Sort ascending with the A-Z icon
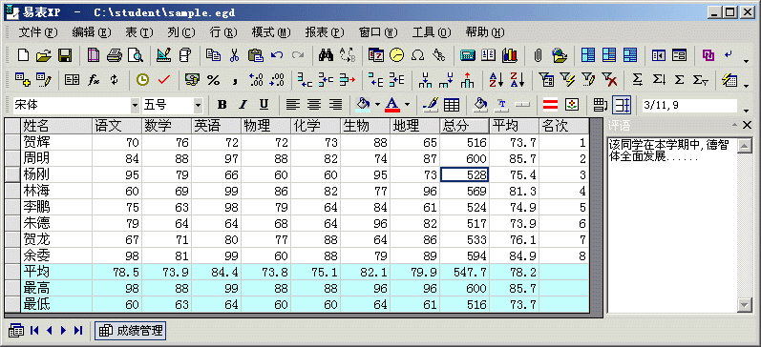Screen dimensions: 761x347 coord(496,80)
